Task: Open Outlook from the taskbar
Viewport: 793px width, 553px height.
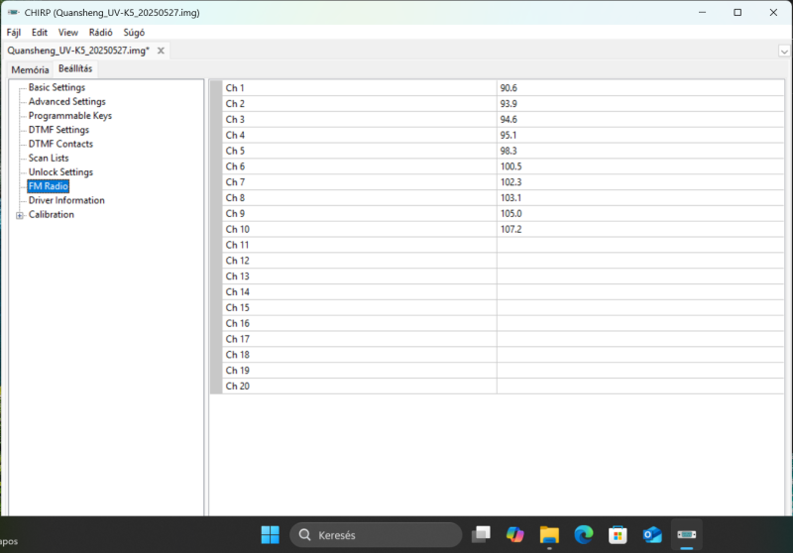Action: pyautogui.click(x=652, y=535)
